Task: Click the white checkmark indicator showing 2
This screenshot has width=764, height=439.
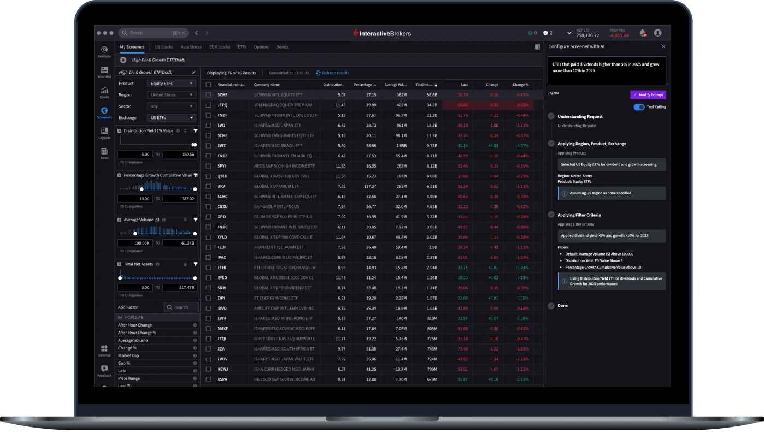Action: coord(548,33)
